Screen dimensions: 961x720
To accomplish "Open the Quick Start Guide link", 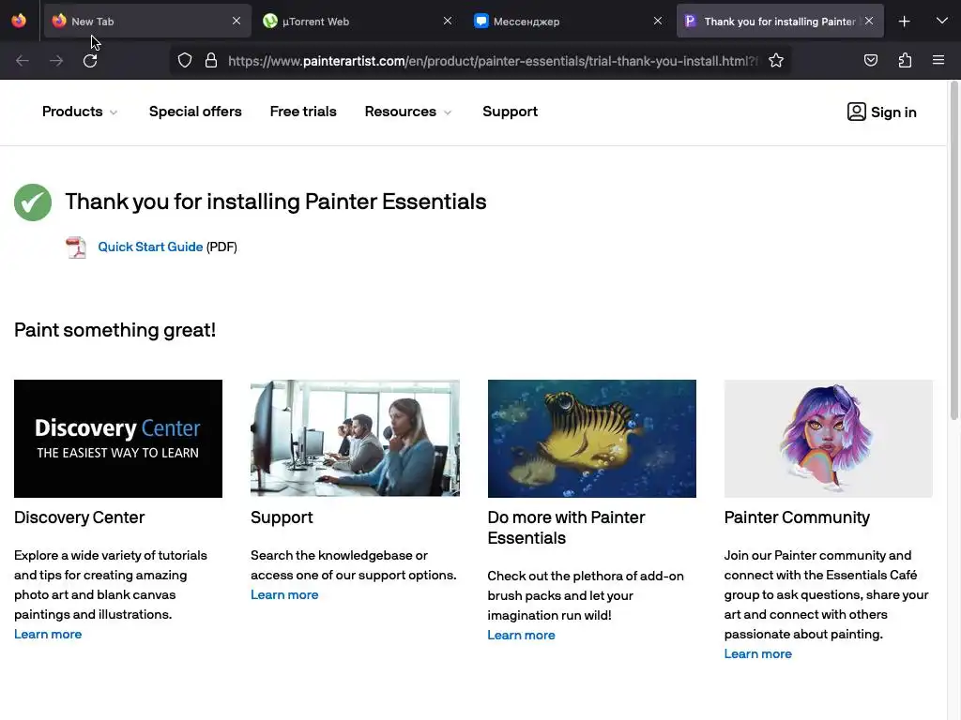I will (150, 247).
